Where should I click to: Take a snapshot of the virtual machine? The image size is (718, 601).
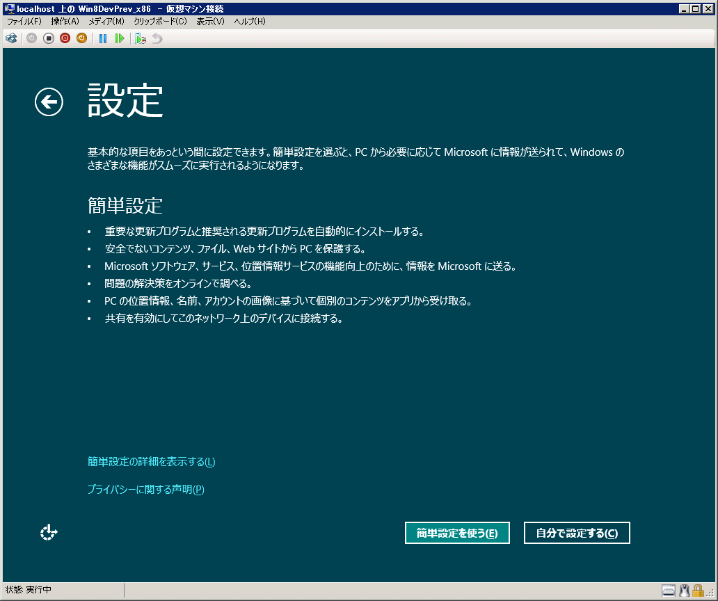[x=141, y=38]
